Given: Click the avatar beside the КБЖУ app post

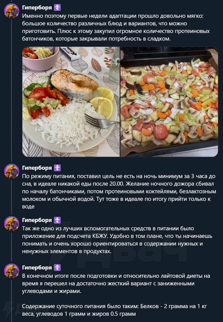Looking at the screenshot, I should tap(11, 223).
